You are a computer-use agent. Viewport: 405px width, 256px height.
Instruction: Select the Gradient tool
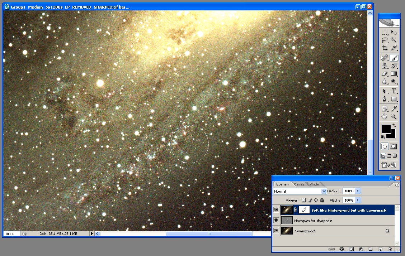[394, 74]
